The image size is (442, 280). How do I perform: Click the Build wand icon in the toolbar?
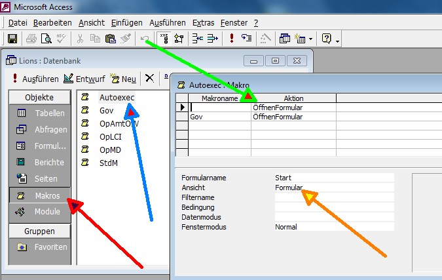[265, 39]
